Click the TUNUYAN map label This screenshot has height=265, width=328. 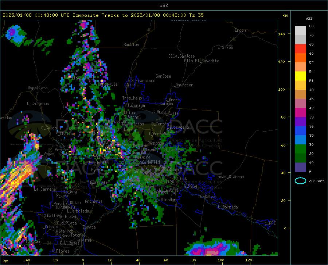(x=85, y=240)
